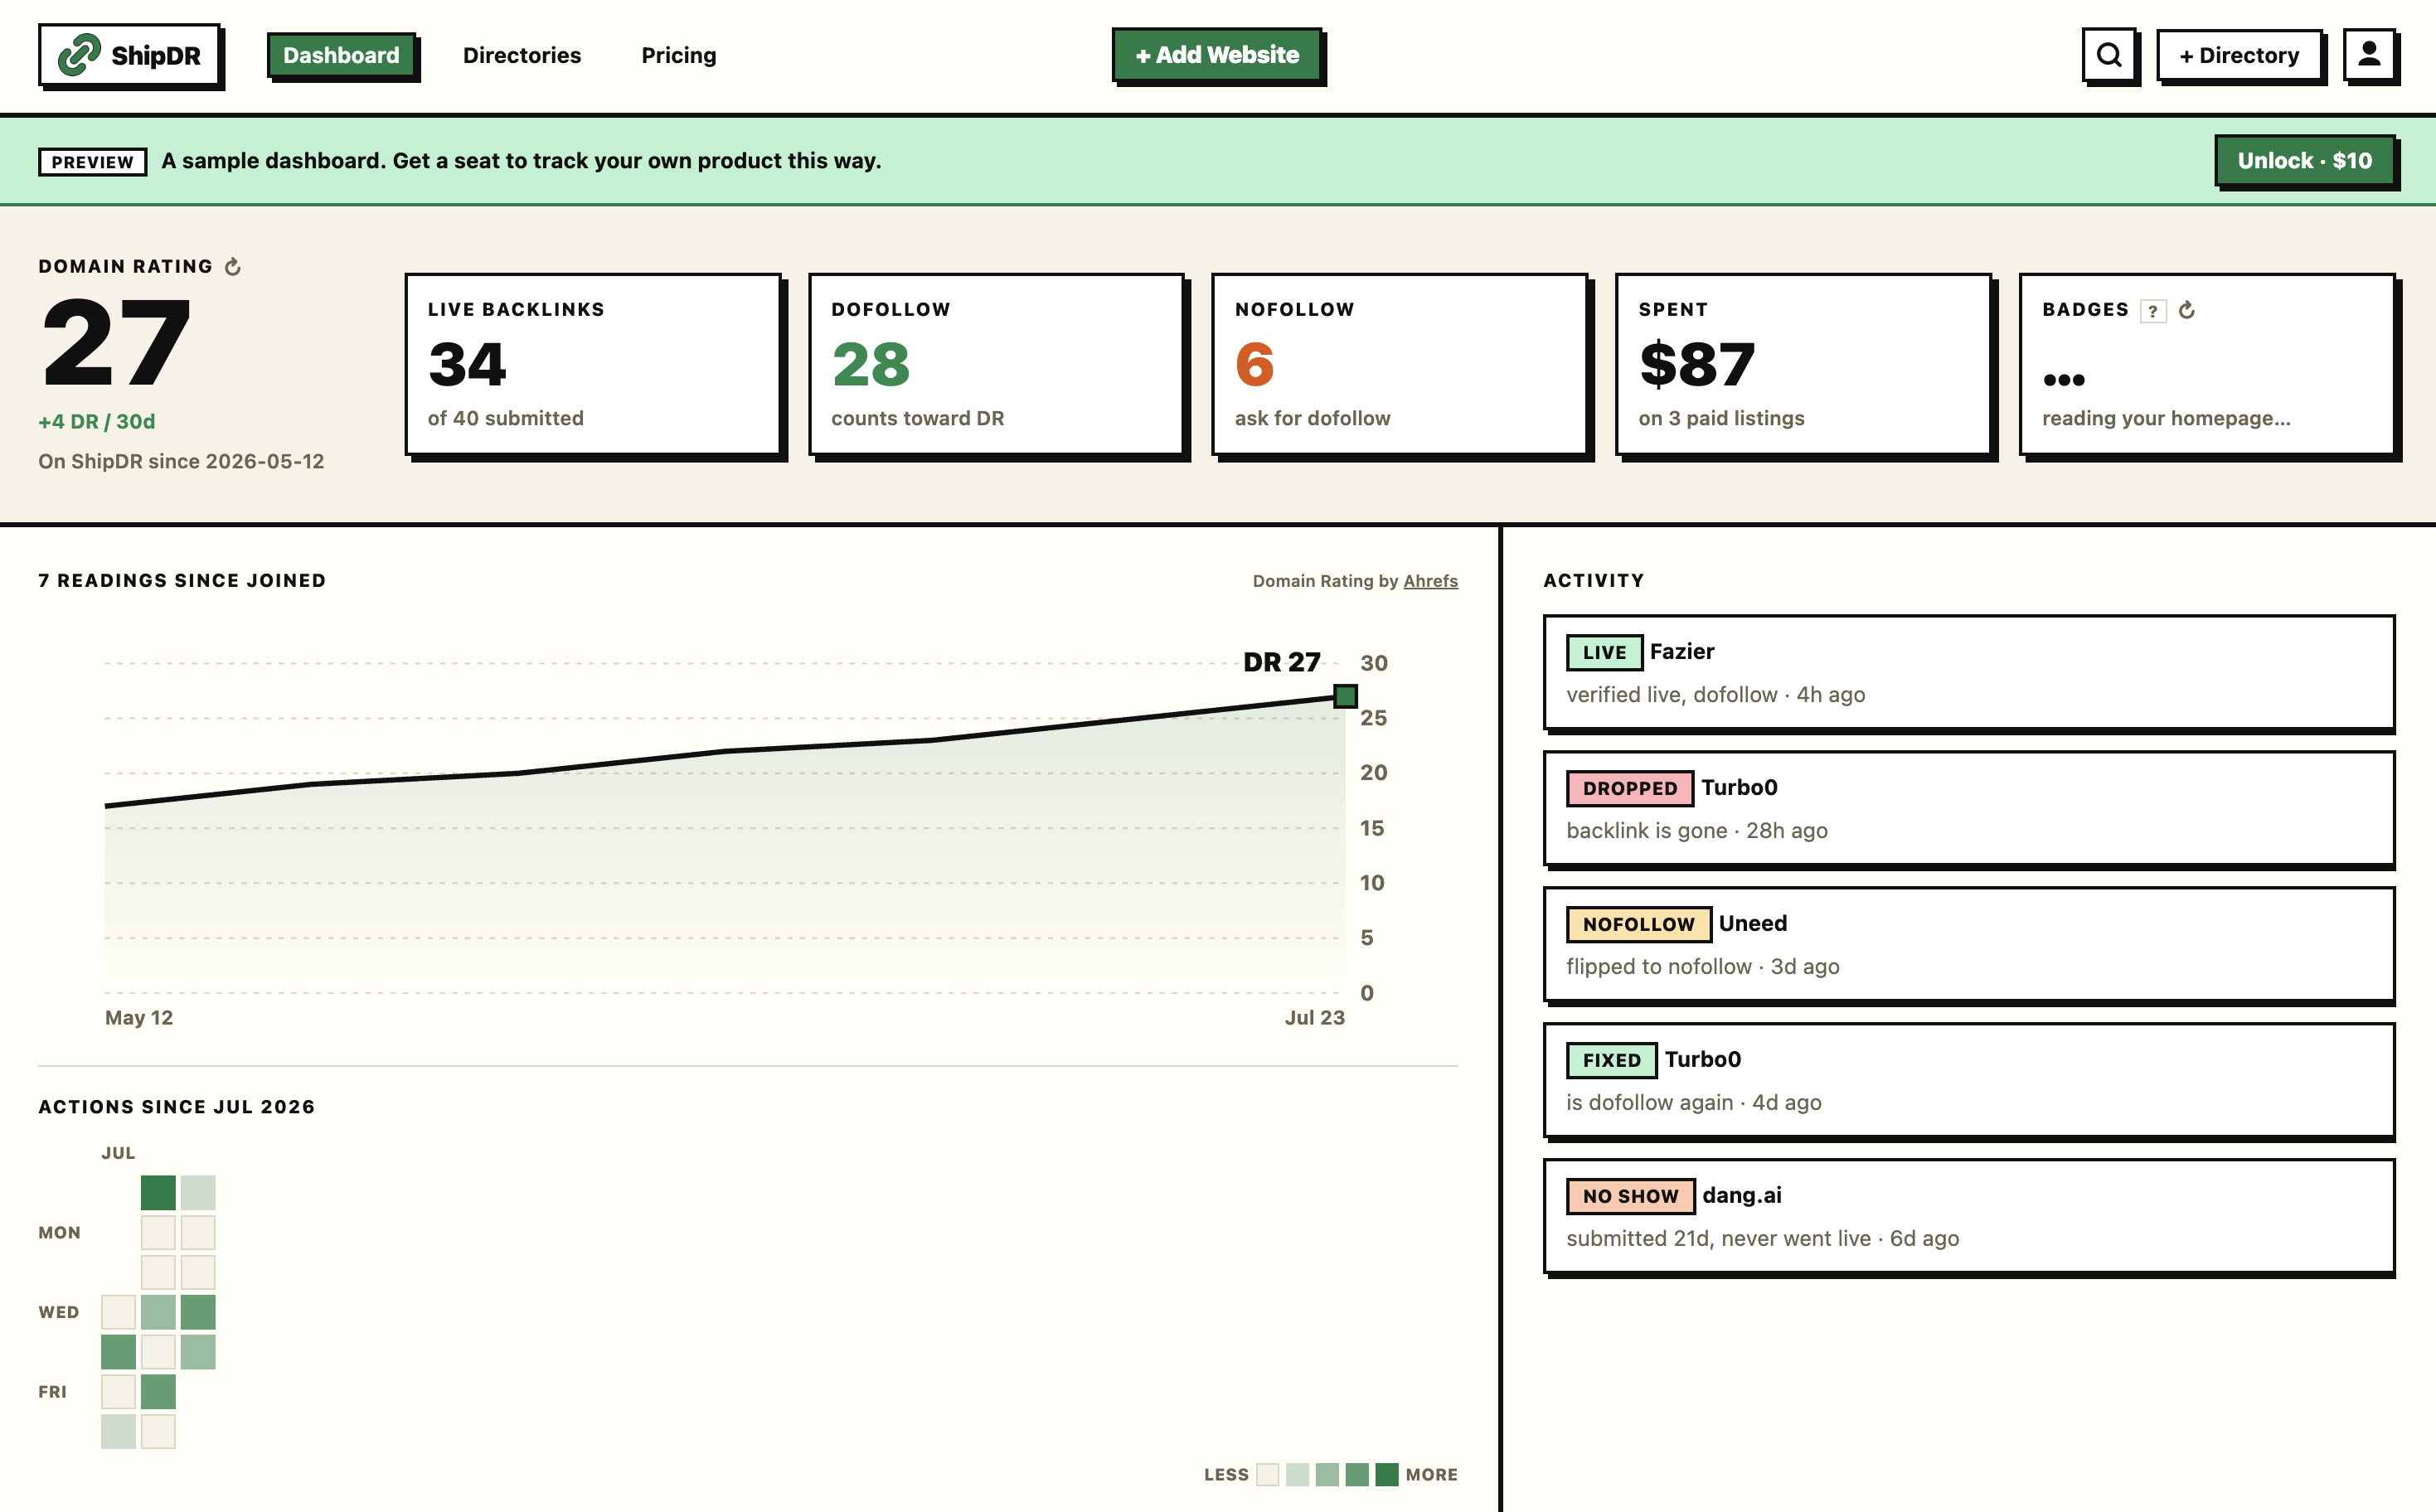Go to the Directories page

(x=522, y=55)
